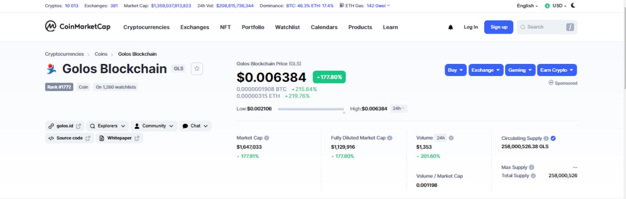Click the Golos Blockchain coin logo

tap(51, 69)
